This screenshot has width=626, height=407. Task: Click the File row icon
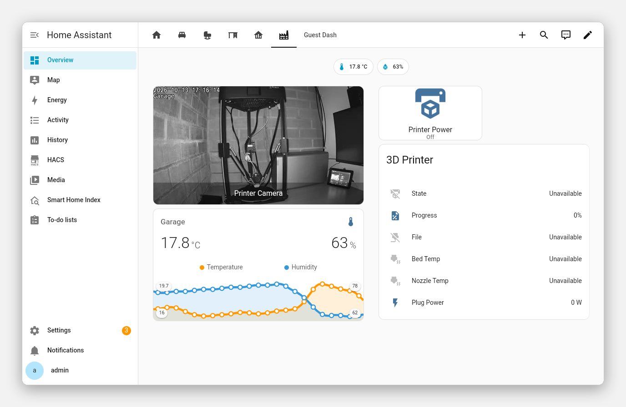[395, 238]
